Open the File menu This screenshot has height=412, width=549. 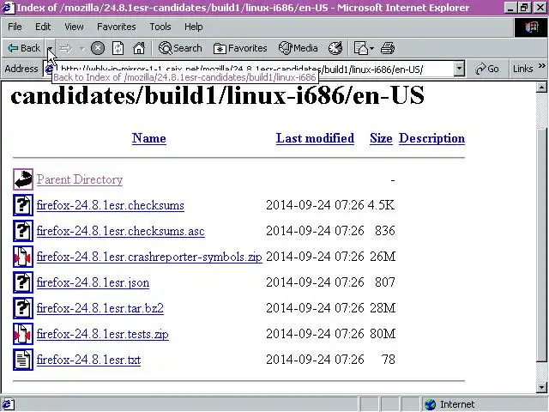click(x=15, y=27)
